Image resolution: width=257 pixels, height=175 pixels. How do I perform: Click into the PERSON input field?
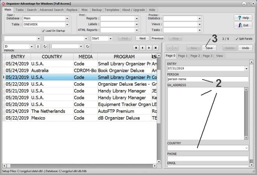click(208, 79)
